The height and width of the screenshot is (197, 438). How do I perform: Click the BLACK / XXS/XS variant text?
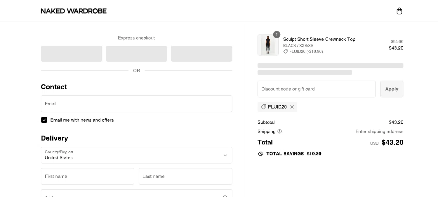298,46
